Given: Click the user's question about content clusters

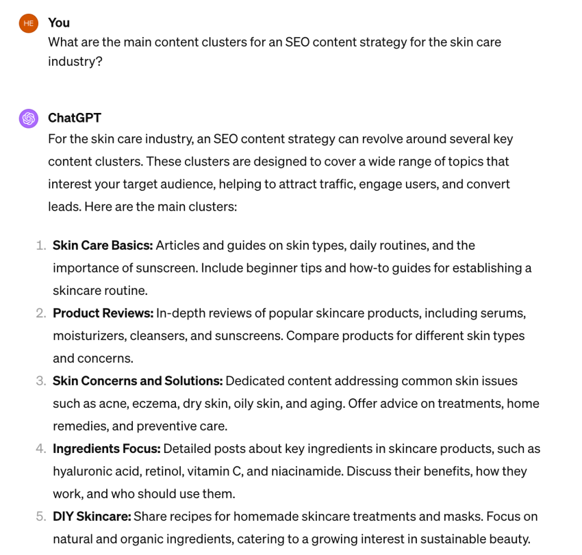Looking at the screenshot, I should point(275,51).
